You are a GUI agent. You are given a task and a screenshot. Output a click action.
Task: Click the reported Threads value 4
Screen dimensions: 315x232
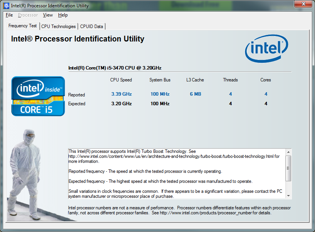pyautogui.click(x=230, y=94)
